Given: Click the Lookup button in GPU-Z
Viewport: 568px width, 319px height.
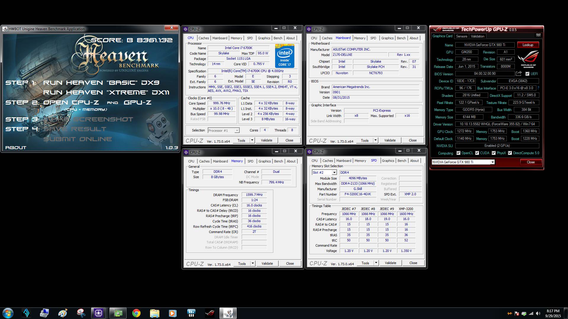Looking at the screenshot, I should [x=528, y=45].
